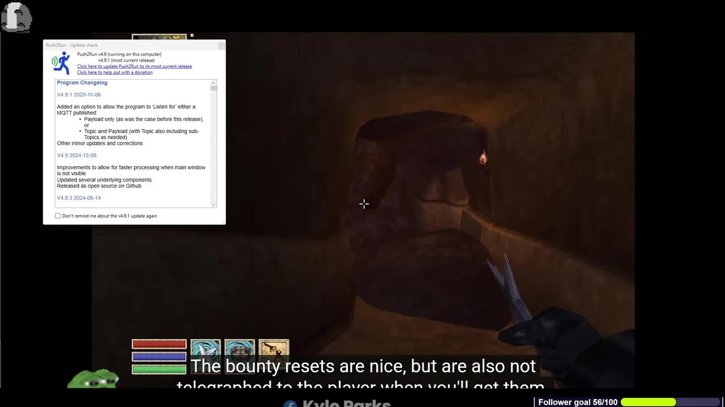Click the changelog scrollbar down arrow
The image size is (725, 407).
[214, 204]
